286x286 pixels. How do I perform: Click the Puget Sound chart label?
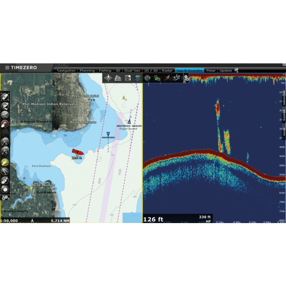[x=128, y=129]
